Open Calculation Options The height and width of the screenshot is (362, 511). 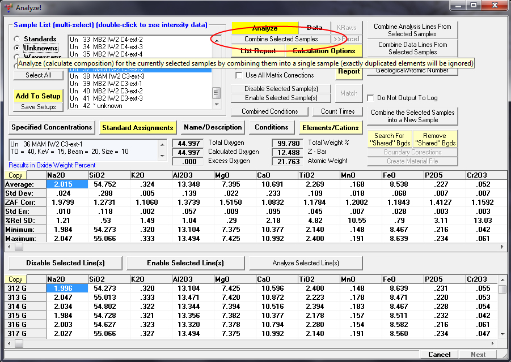click(323, 51)
